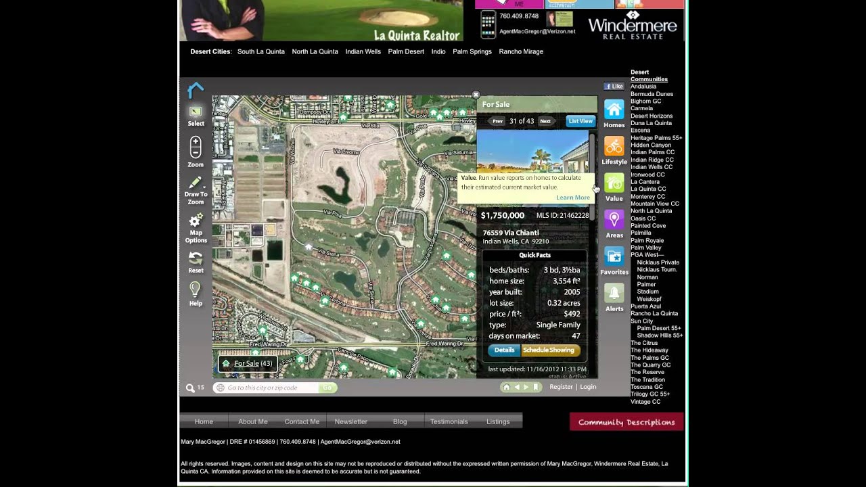Click the magnifier search icon showing 15
The height and width of the screenshot is (487, 866).
click(191, 388)
